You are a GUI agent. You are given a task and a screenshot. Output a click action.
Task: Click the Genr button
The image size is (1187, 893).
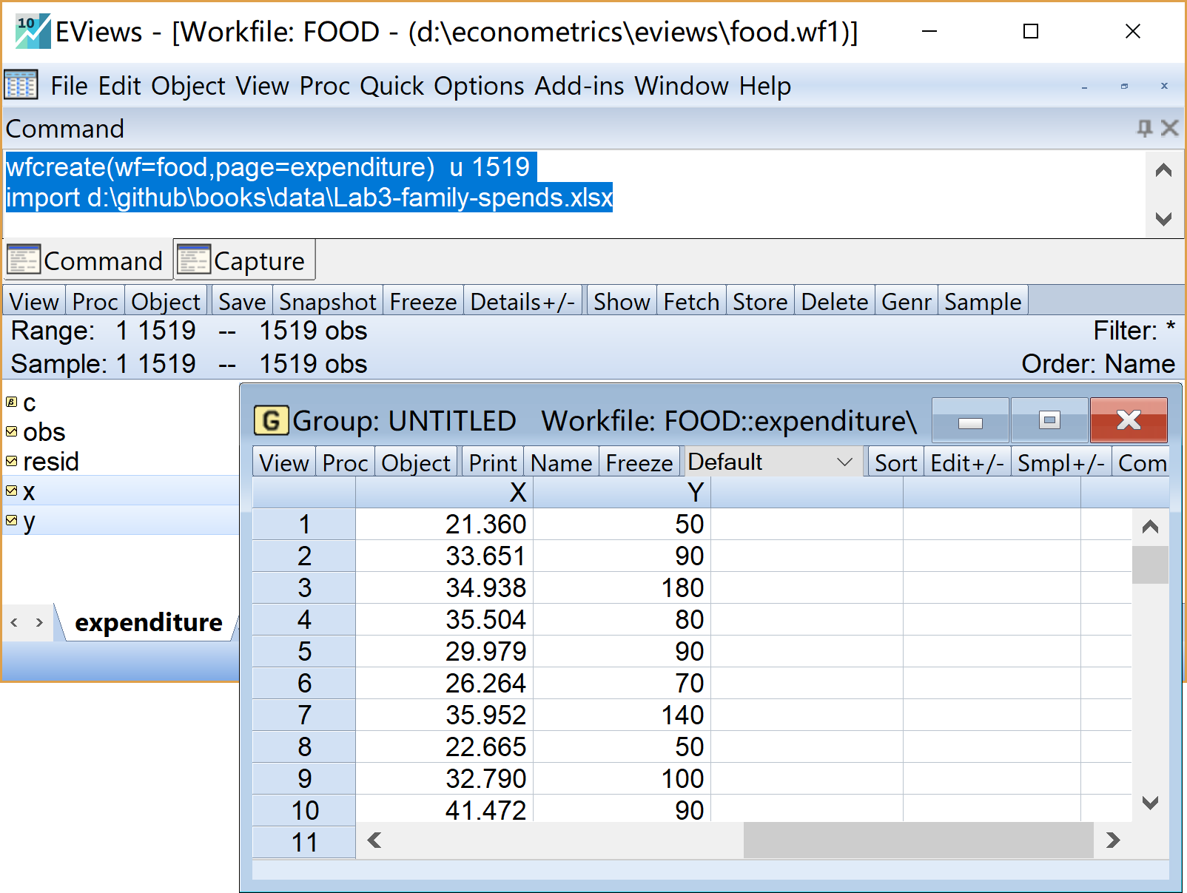pyautogui.click(x=906, y=302)
